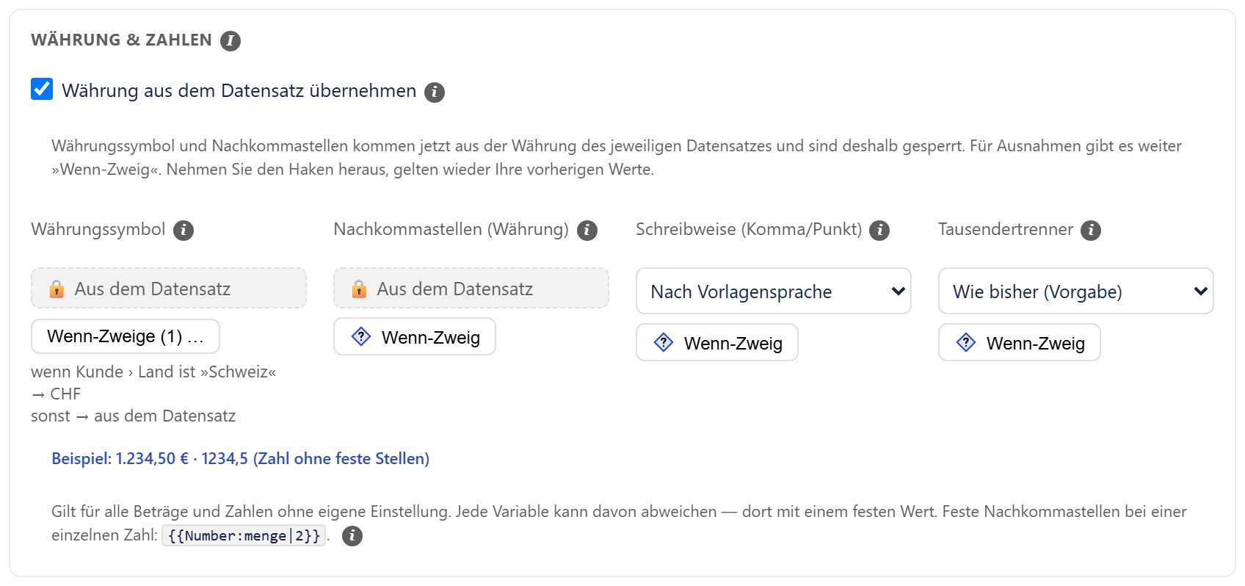The image size is (1245, 586).
Task: Open info icon after the {{Number:menge|2}} code
Action: (x=352, y=536)
